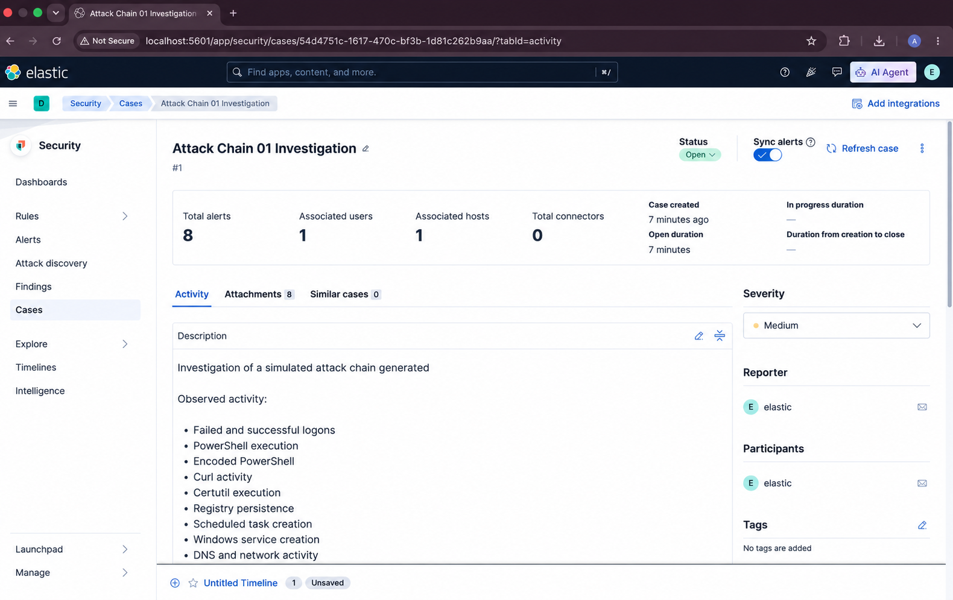Toggle the hamburger side navigation menu

tap(13, 104)
